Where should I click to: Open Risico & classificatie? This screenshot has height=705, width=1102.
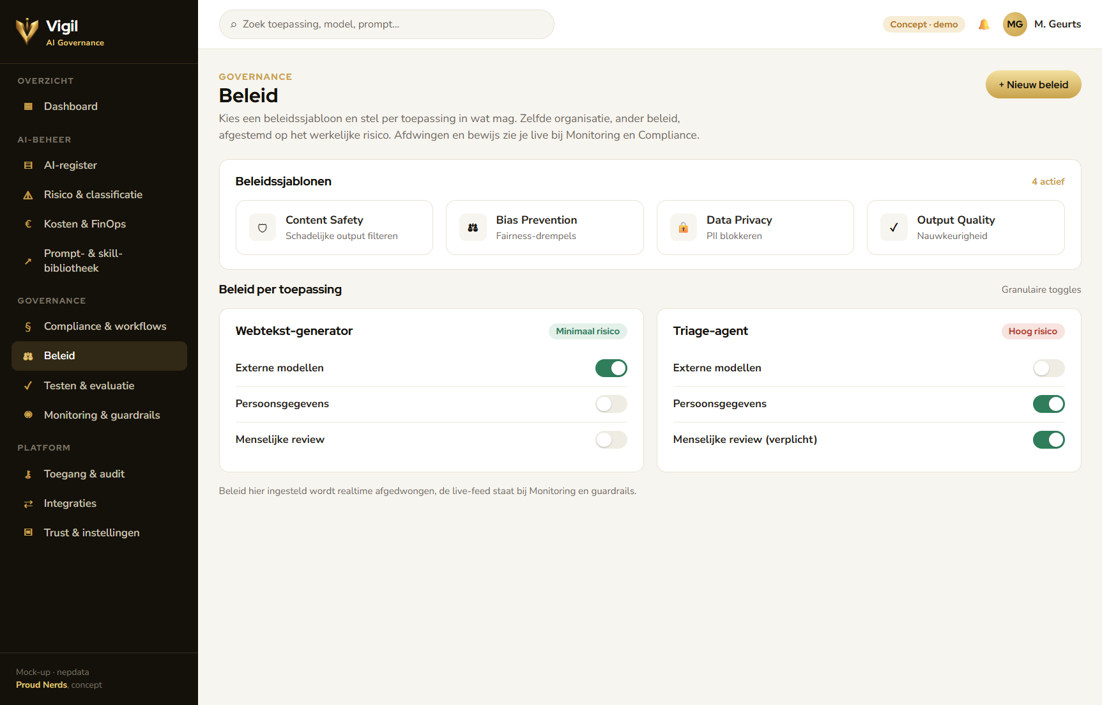(99, 195)
